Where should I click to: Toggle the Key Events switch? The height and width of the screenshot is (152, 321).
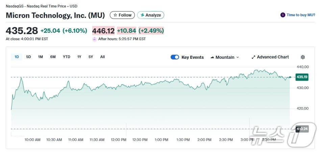[x=175, y=57]
